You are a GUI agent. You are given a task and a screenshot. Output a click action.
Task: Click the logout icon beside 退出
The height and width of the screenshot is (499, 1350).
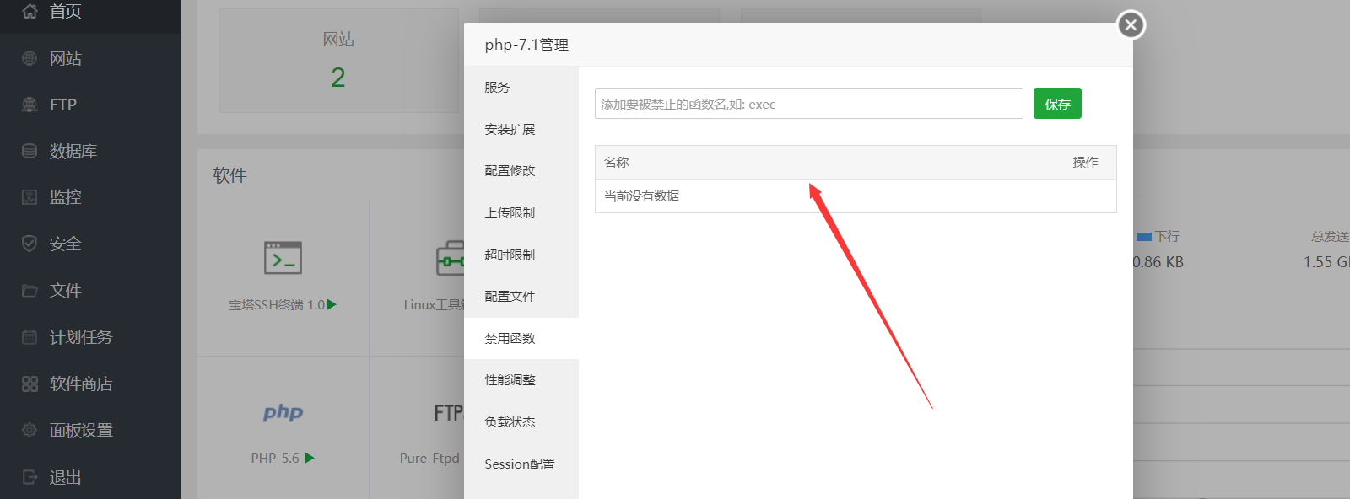coord(30,477)
